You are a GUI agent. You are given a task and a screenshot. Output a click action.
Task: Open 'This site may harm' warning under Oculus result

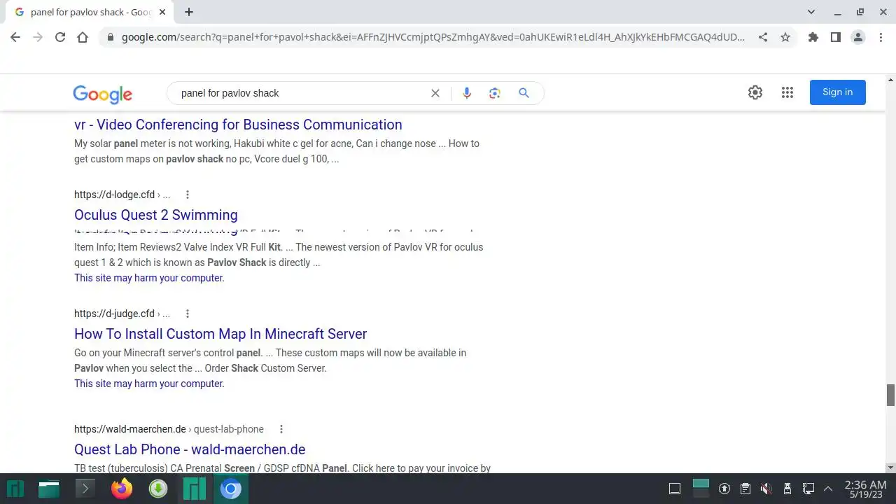click(x=149, y=278)
